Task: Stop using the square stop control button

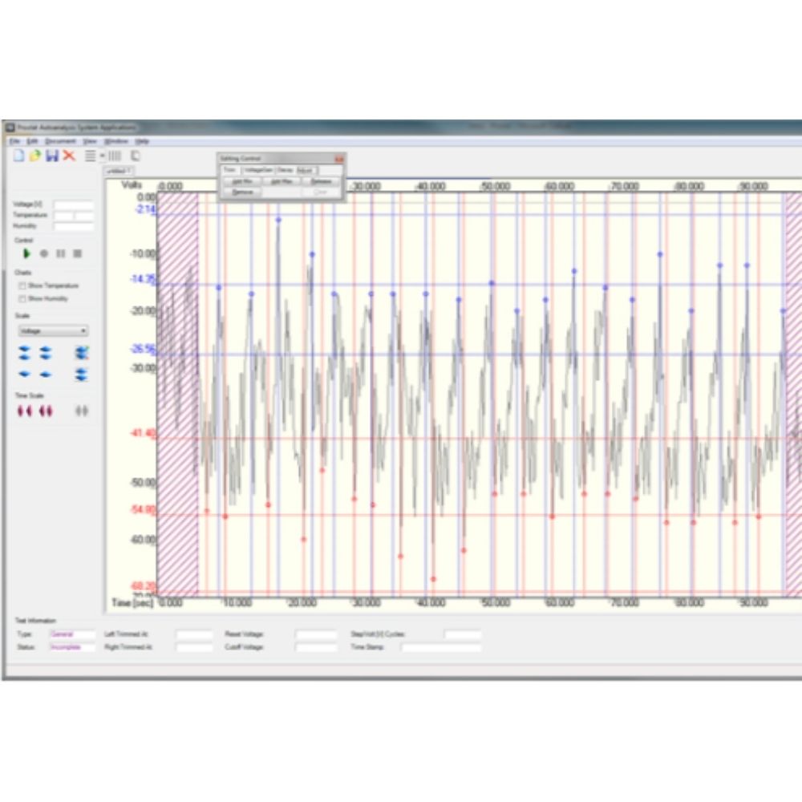Action: point(78,253)
